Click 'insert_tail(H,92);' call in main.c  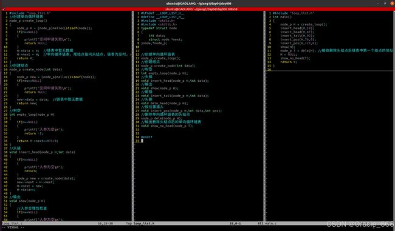[297, 36]
